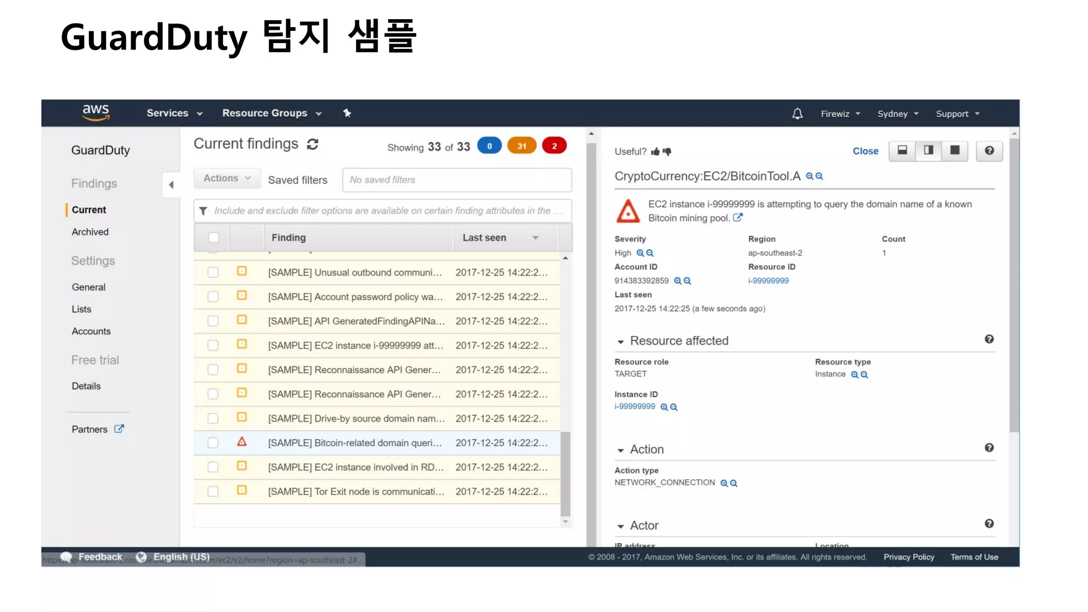Screen dimensions: 1088x612
Task: Check the API GeneratedFindingAPIName finding checkbox
Action: coord(213,321)
